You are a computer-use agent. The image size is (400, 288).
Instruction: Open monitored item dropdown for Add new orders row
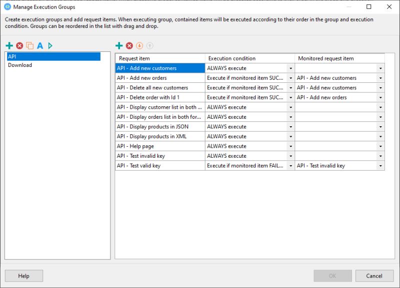[x=380, y=78]
